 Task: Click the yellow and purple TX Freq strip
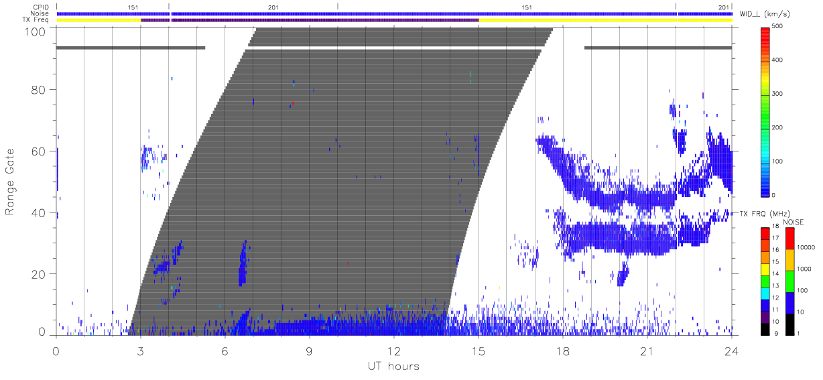click(x=394, y=20)
